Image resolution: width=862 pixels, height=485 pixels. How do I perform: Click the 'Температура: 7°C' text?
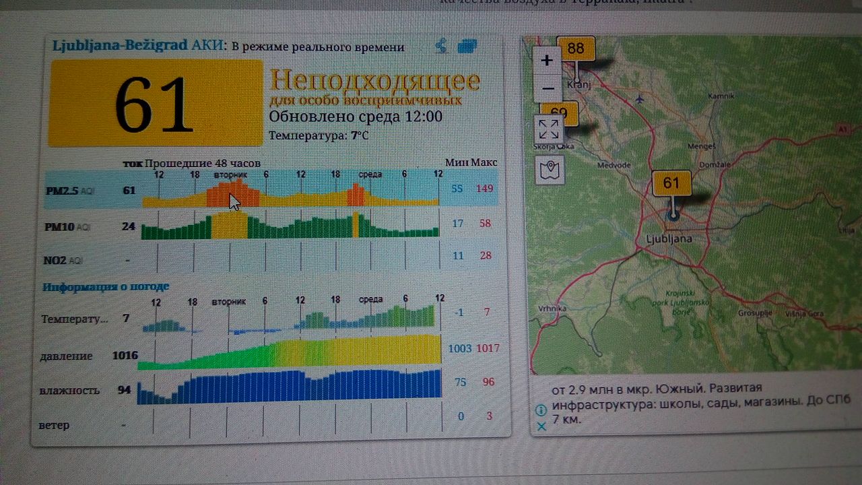(319, 135)
